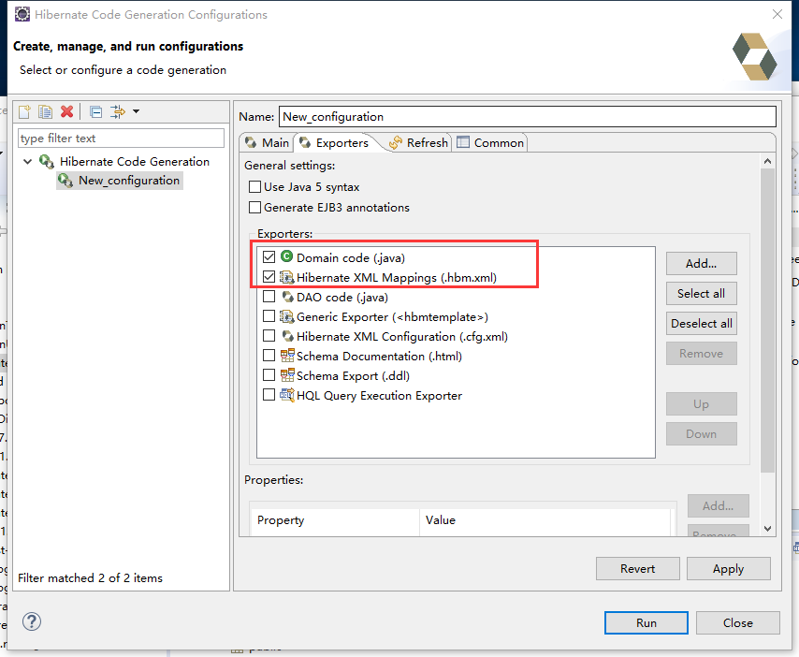Screen dimensions: 799x657
Task: Click the Domain code green C icon
Action: pos(286,257)
